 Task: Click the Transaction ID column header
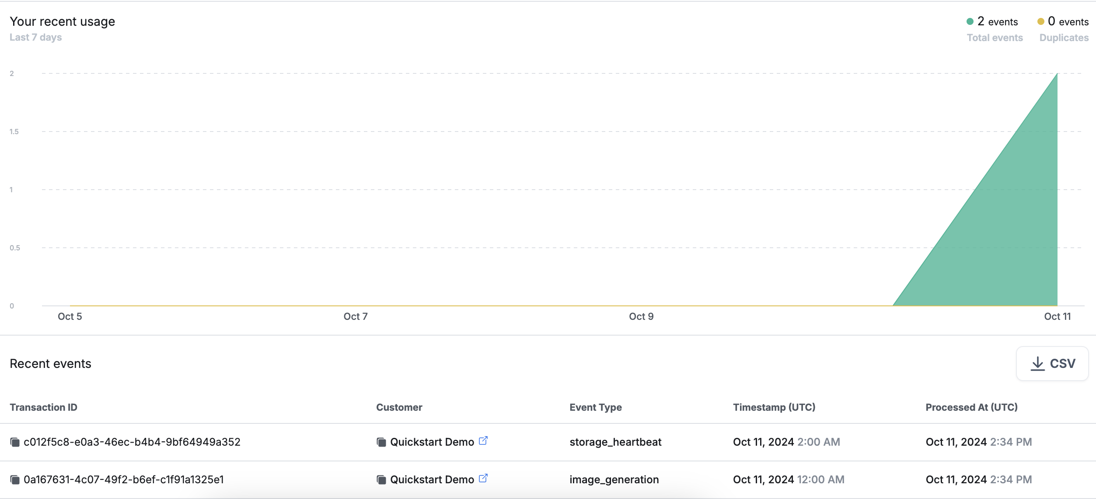click(x=43, y=407)
